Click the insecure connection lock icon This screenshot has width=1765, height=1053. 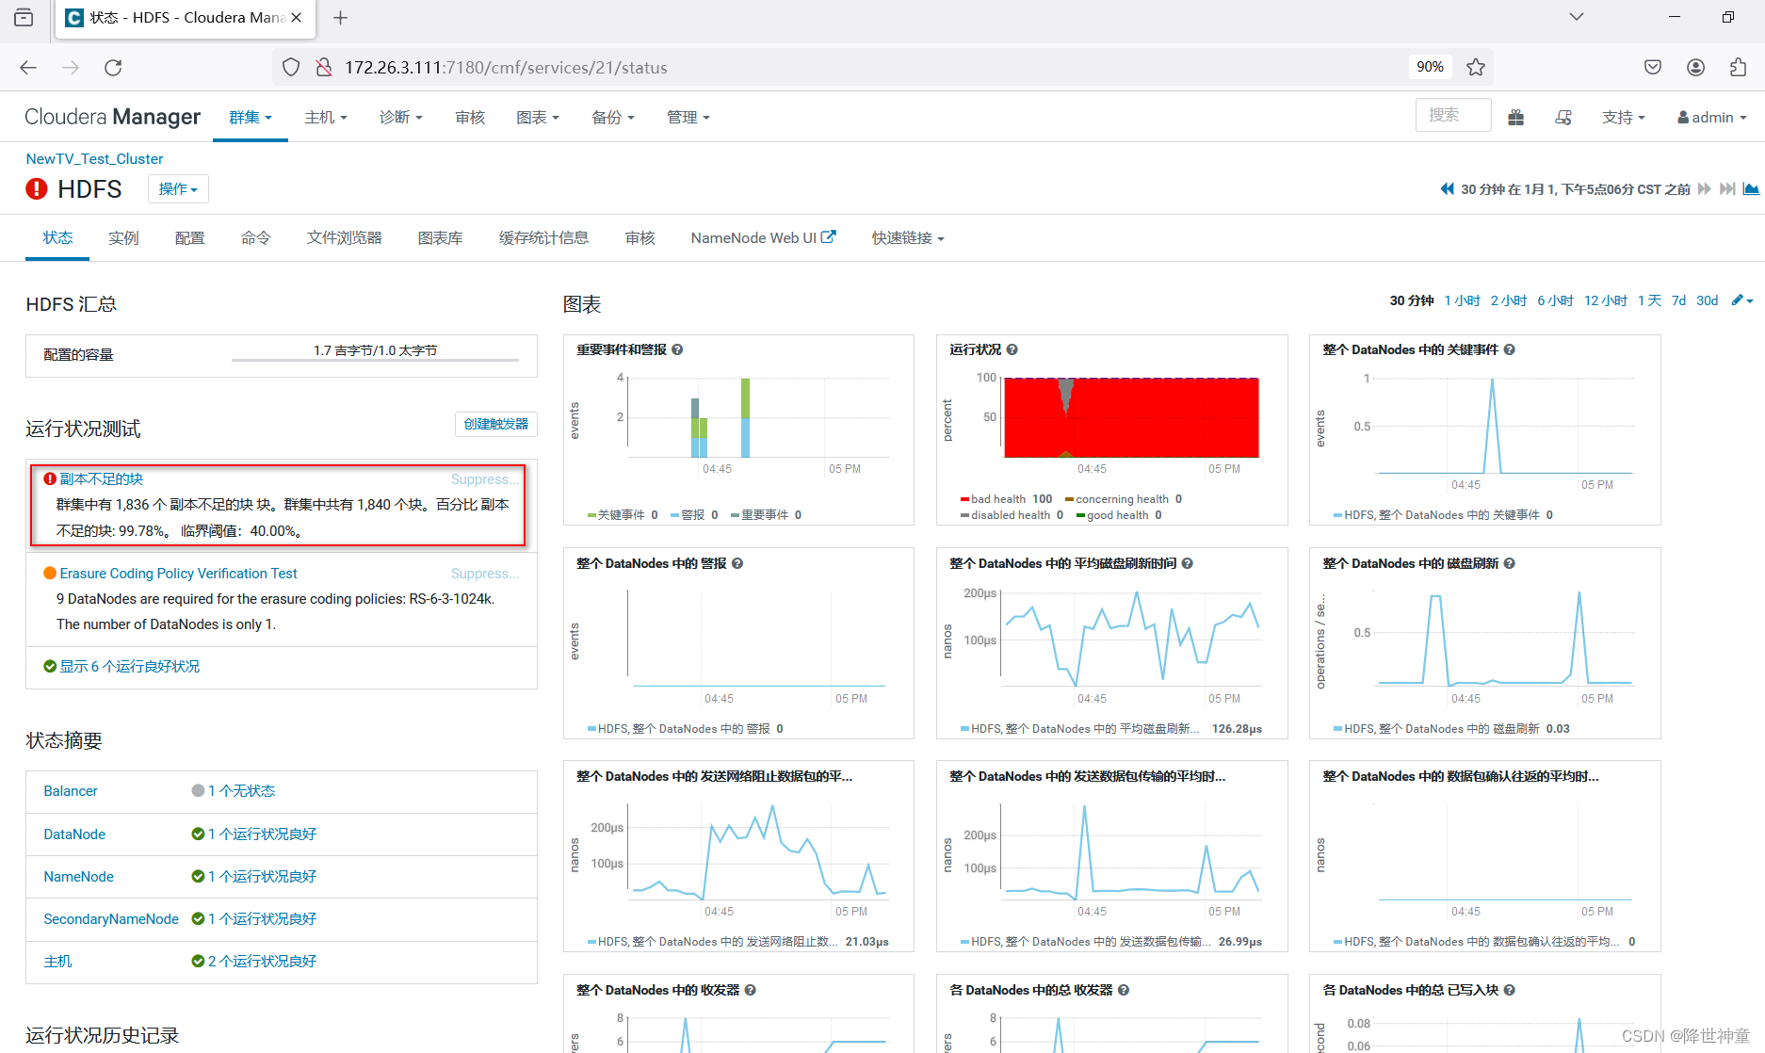click(324, 67)
